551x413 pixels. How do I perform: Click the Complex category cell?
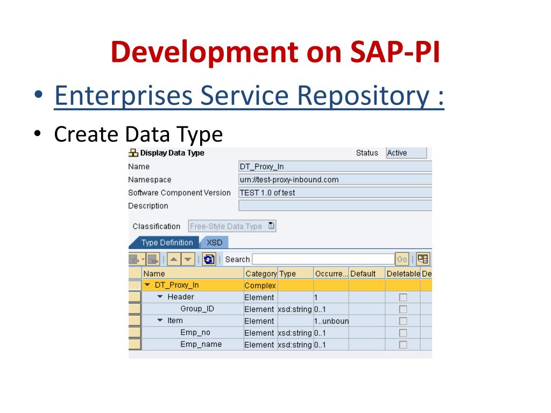click(x=260, y=286)
